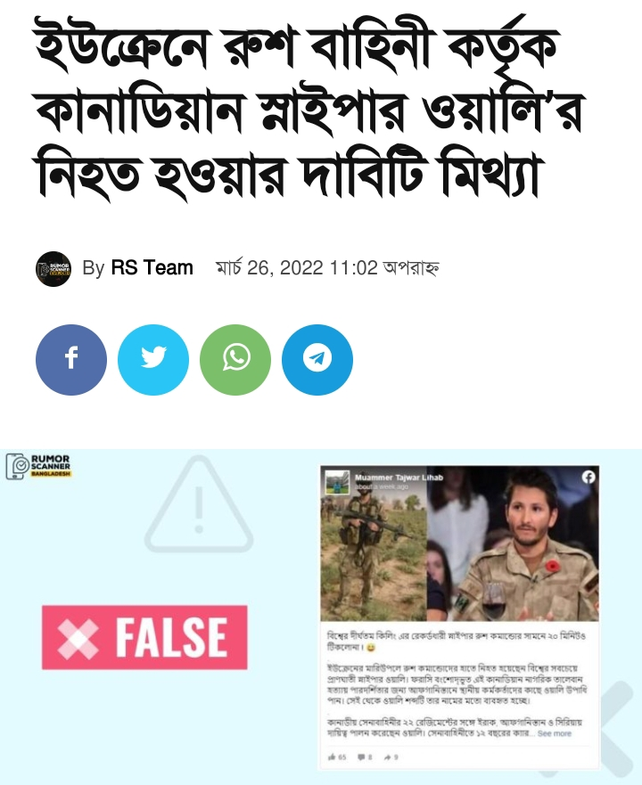Share the article via Telegram

pos(317,359)
